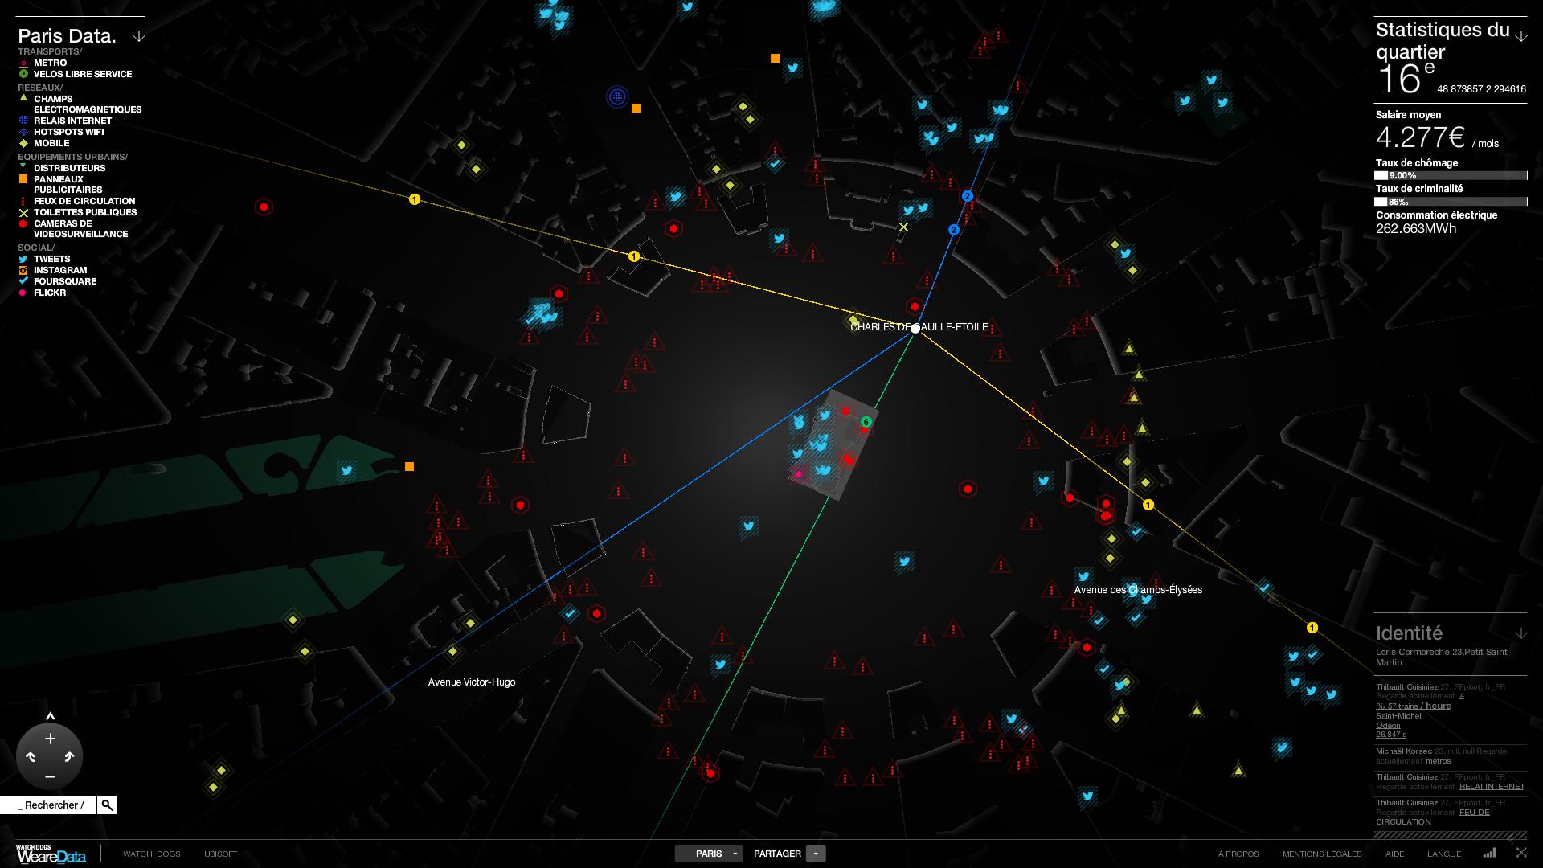Click the 'Avenue des Champs-Élysées' map label

click(x=1138, y=589)
